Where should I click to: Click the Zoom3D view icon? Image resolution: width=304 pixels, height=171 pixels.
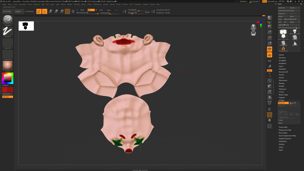click(x=270, y=92)
